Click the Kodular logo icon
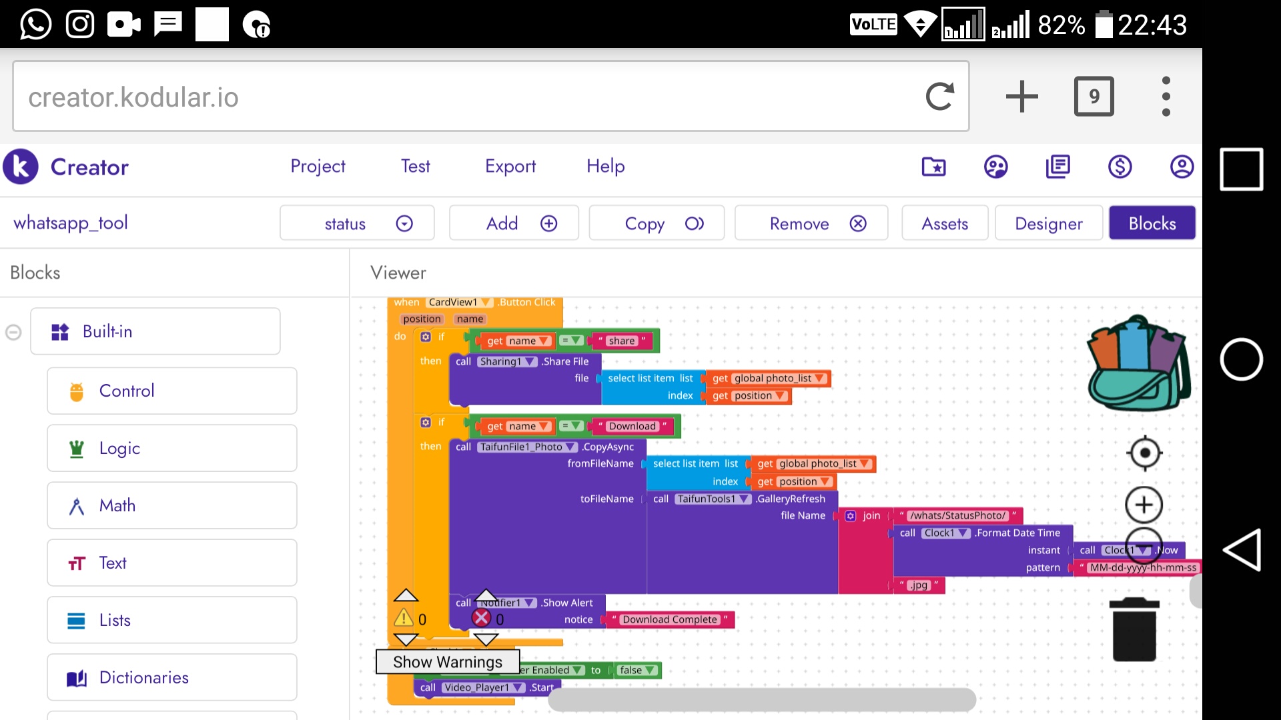This screenshot has height=720, width=1281. pos(21,167)
